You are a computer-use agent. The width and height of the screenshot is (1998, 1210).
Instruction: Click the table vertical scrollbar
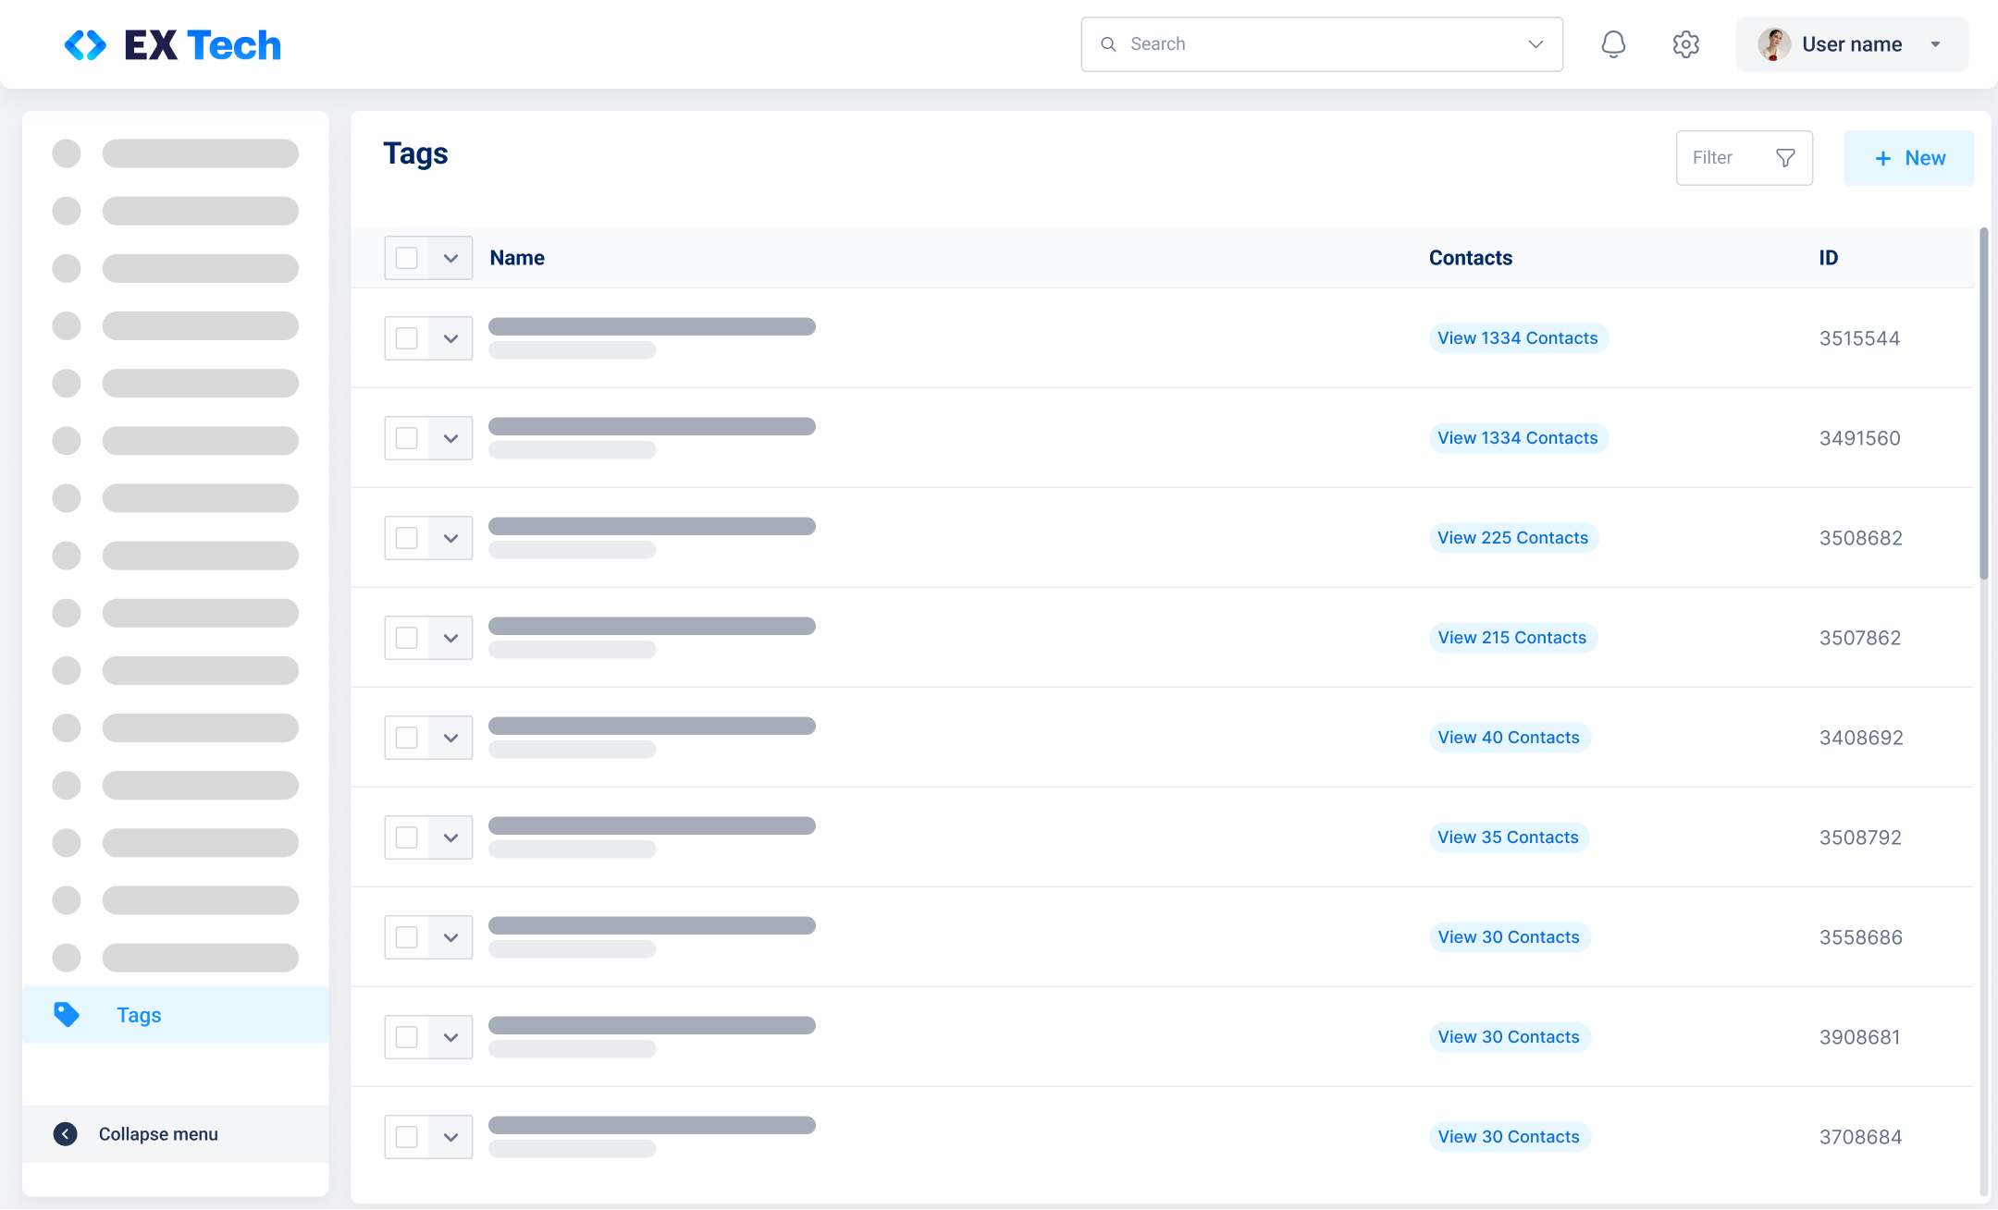click(1983, 404)
